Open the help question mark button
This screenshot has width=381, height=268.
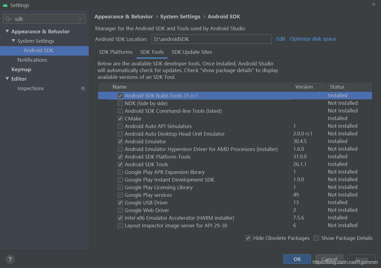10,259
